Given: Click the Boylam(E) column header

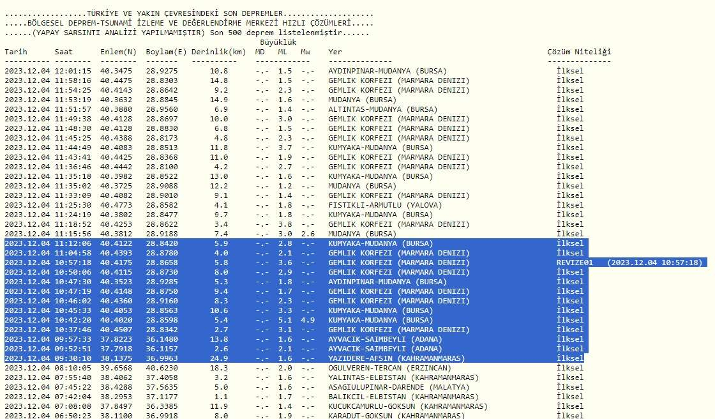Looking at the screenshot, I should [166, 51].
